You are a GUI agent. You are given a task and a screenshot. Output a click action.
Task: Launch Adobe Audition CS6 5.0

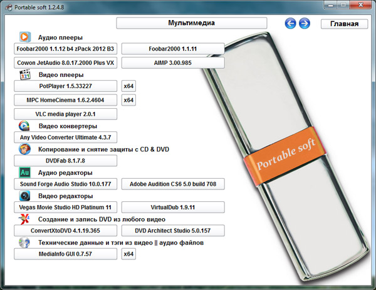[172, 184]
